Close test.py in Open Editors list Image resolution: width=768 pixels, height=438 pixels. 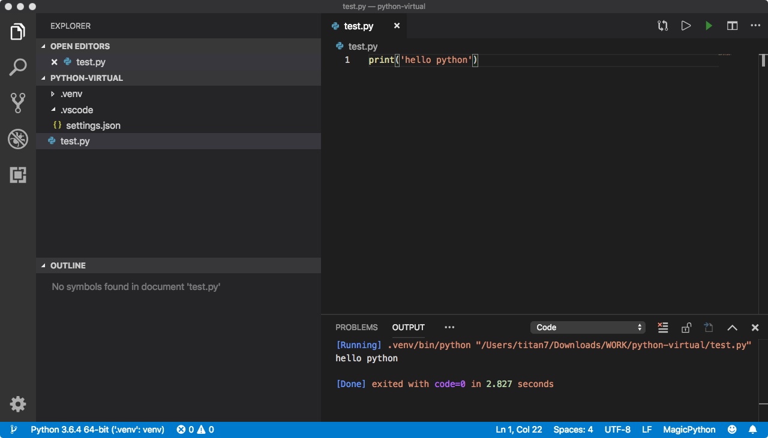click(55, 62)
